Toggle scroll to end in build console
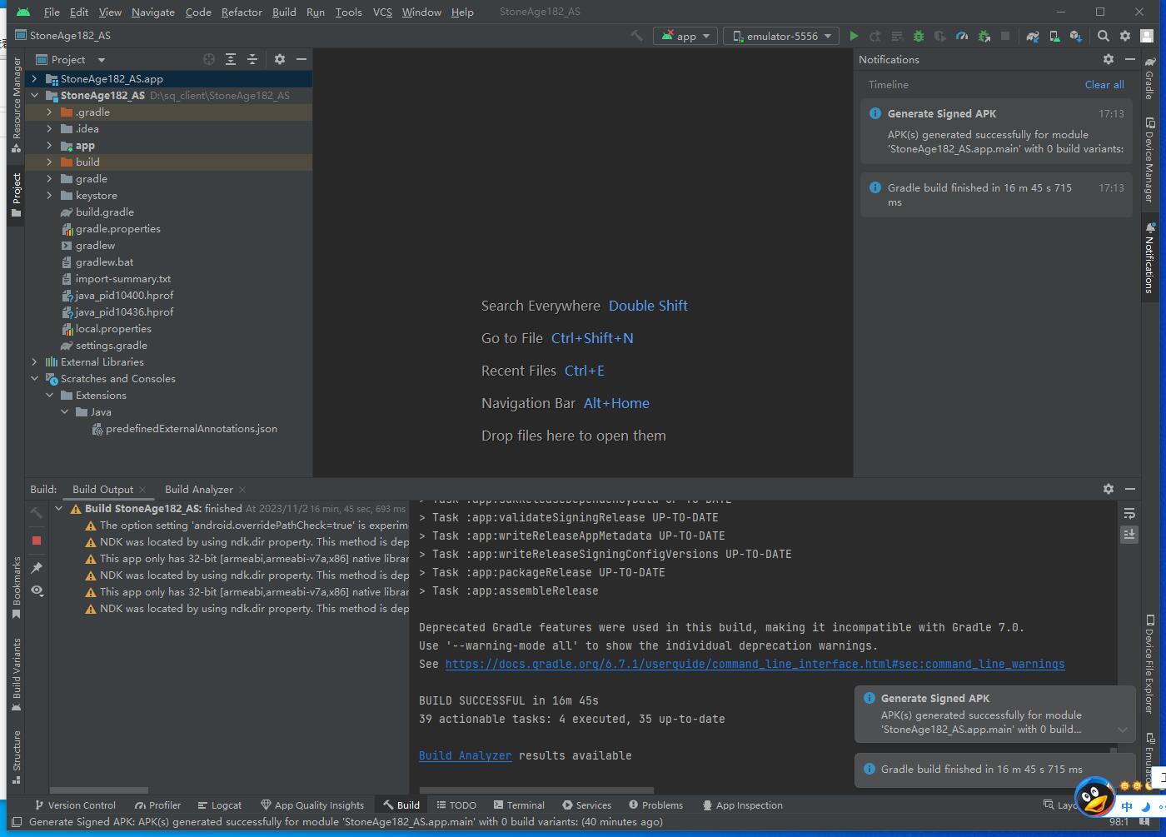1166x837 pixels. (1129, 534)
